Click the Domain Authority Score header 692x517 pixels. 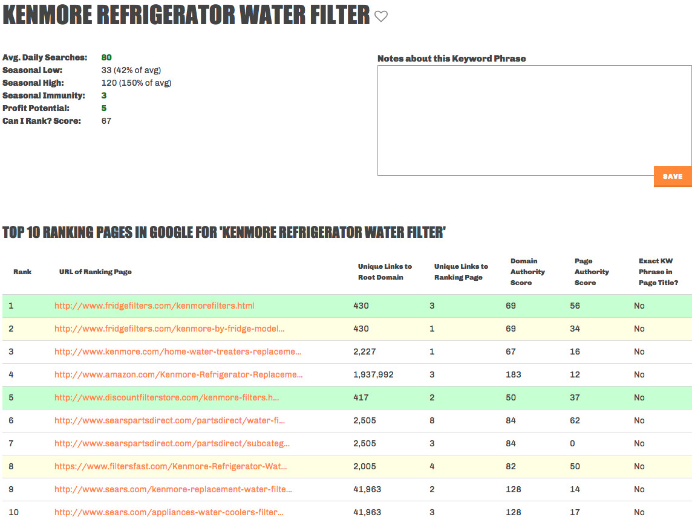pyautogui.click(x=528, y=272)
